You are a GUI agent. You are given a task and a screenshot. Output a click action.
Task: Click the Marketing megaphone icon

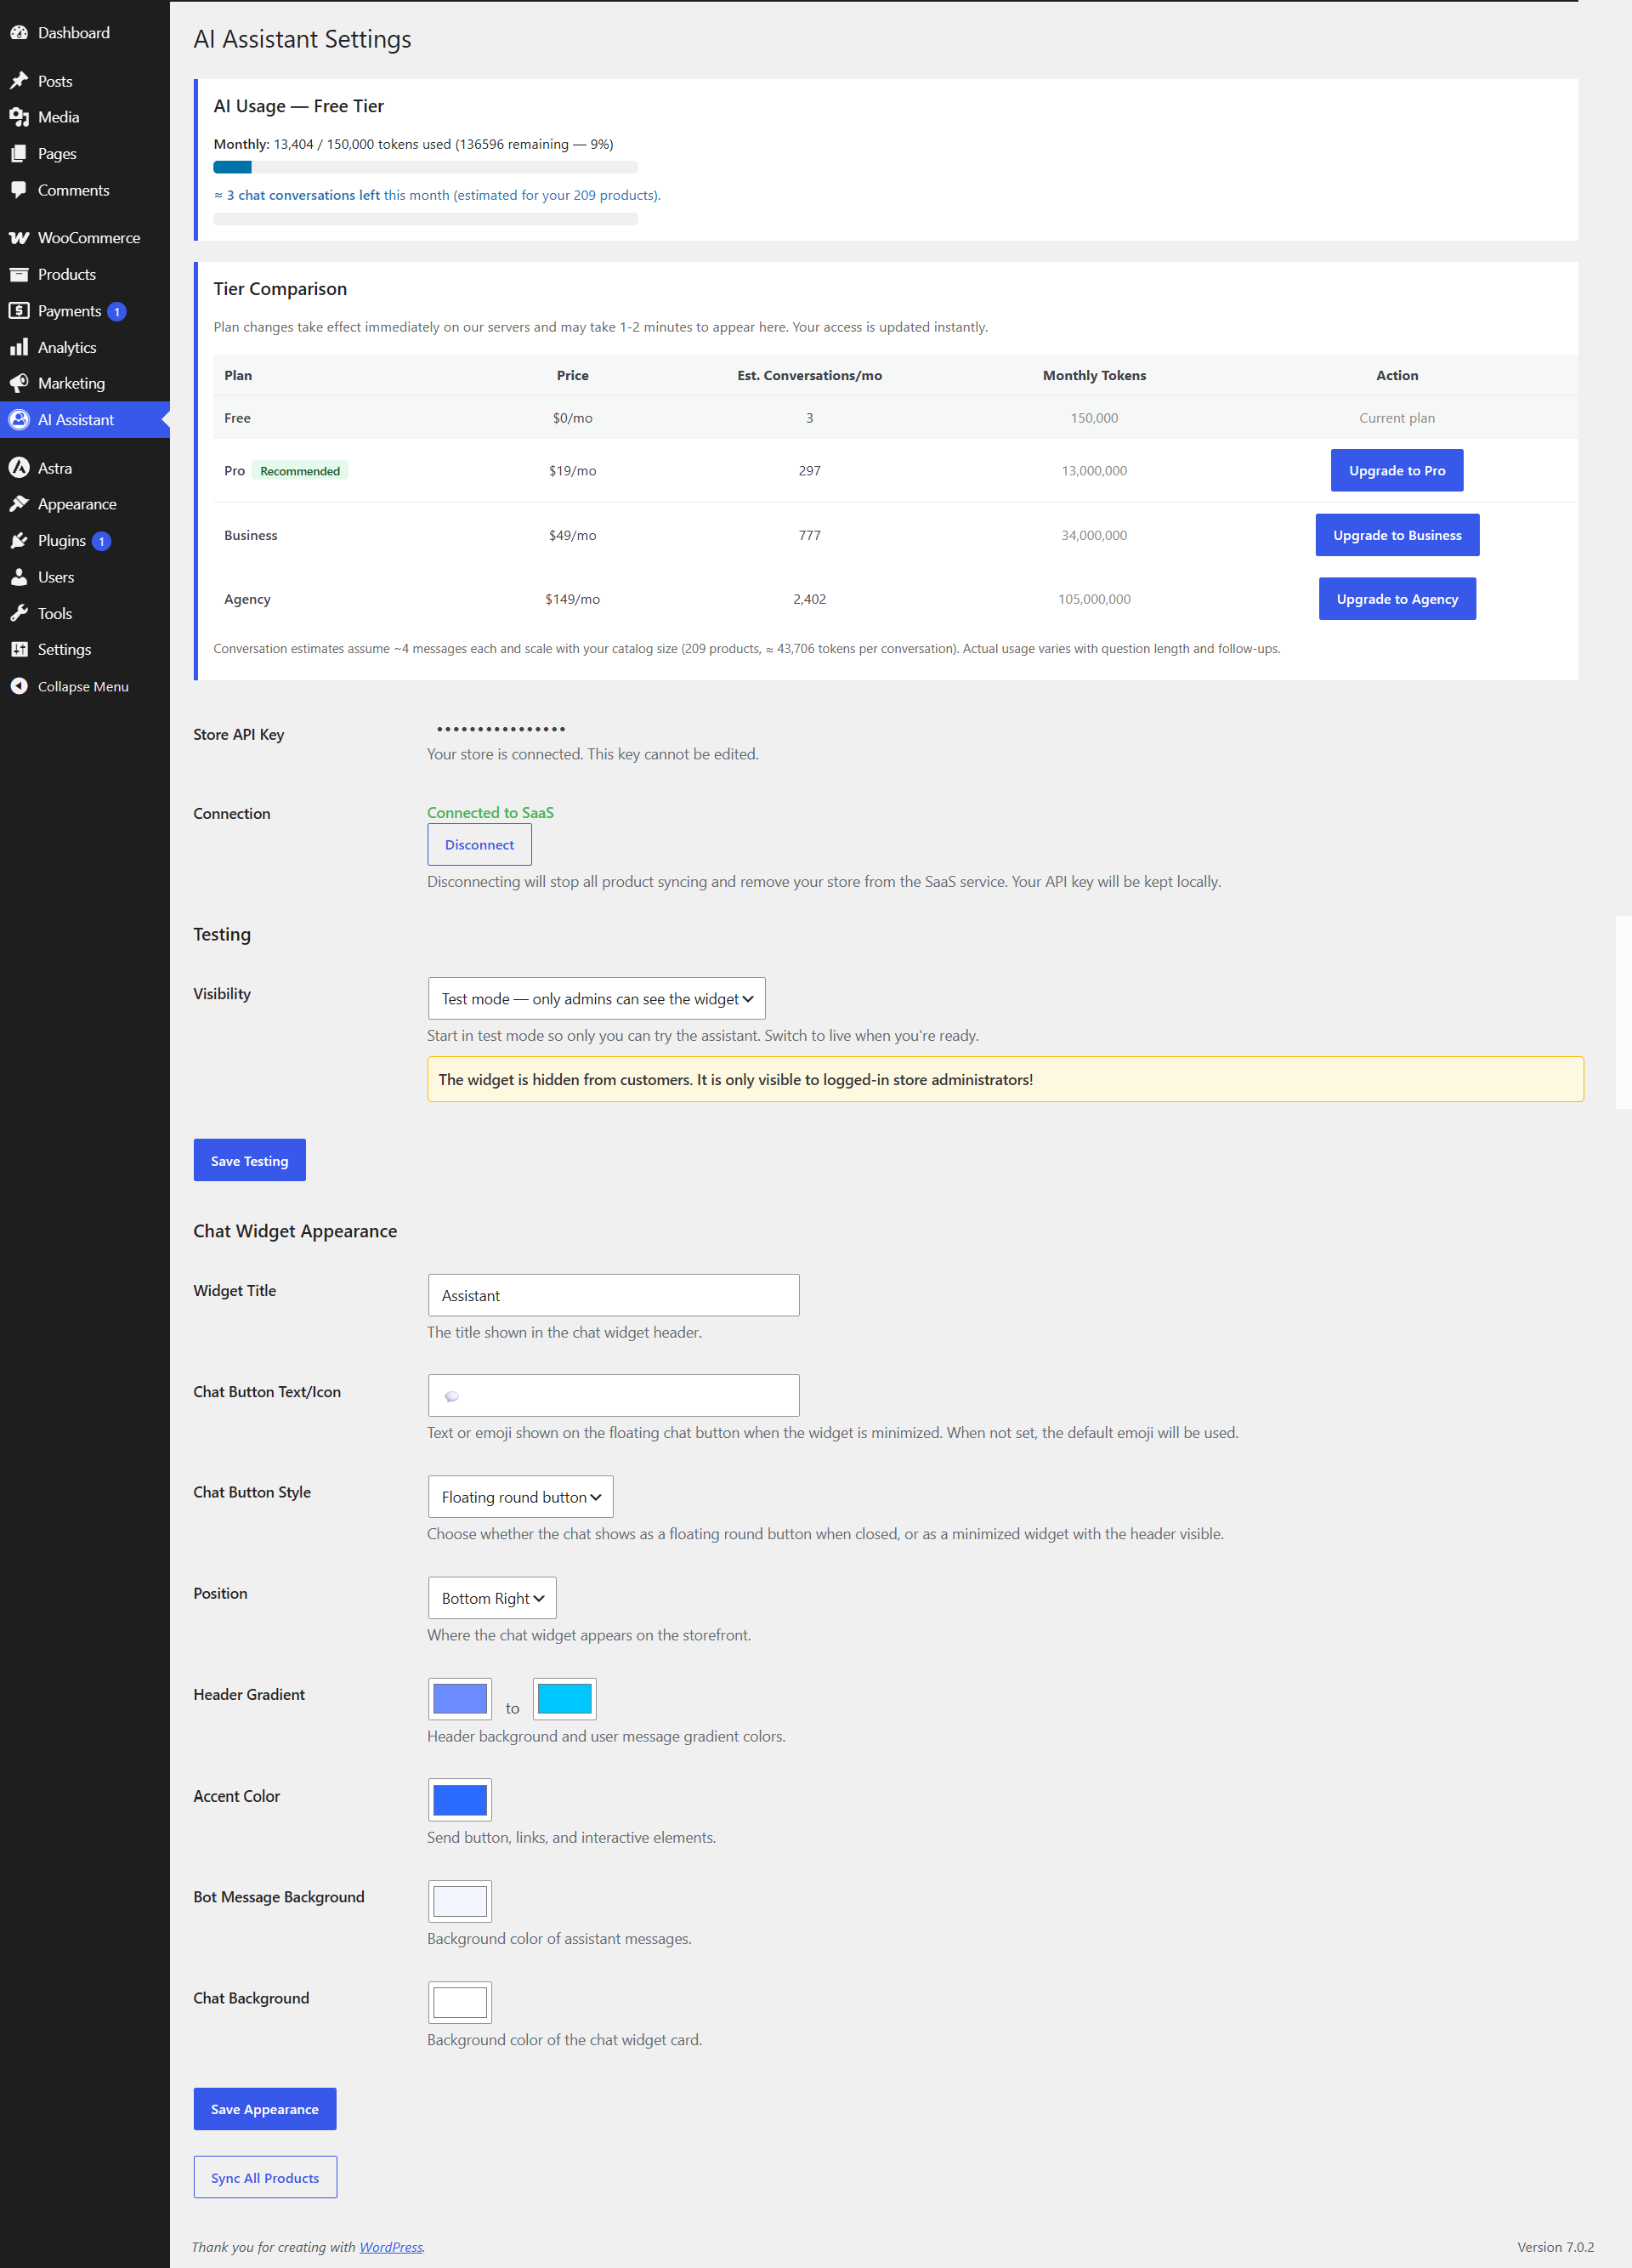pos(19,383)
